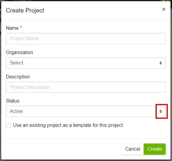
Task: Click the template checkbox label text
Action: coord(68,125)
